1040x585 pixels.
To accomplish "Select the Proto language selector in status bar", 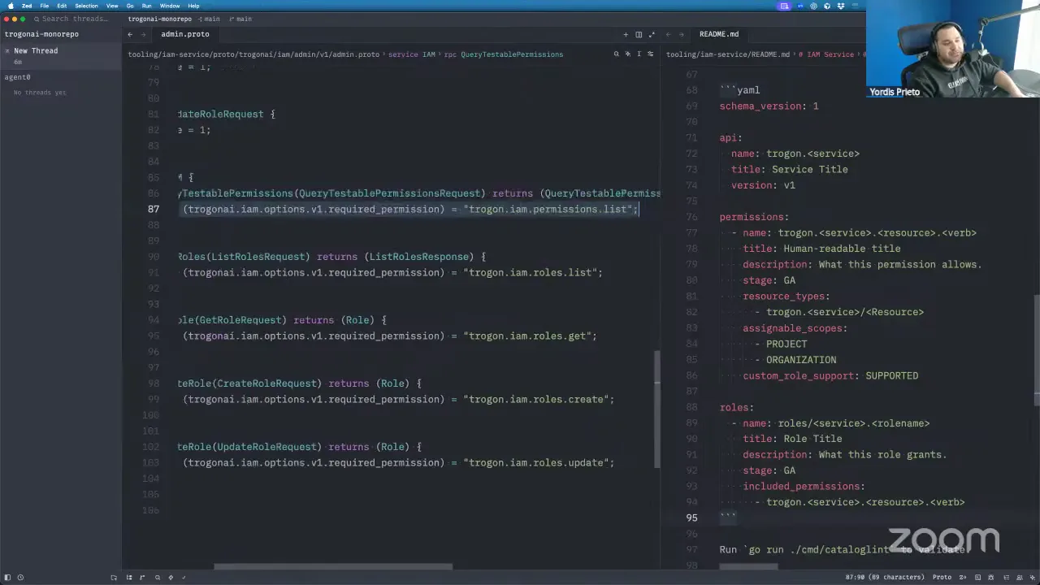I will (x=942, y=578).
